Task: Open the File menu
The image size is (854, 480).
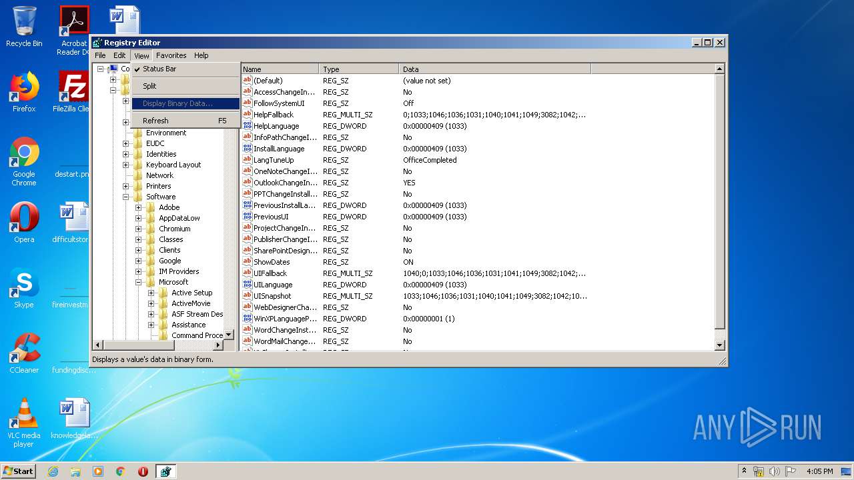Action: click(100, 55)
